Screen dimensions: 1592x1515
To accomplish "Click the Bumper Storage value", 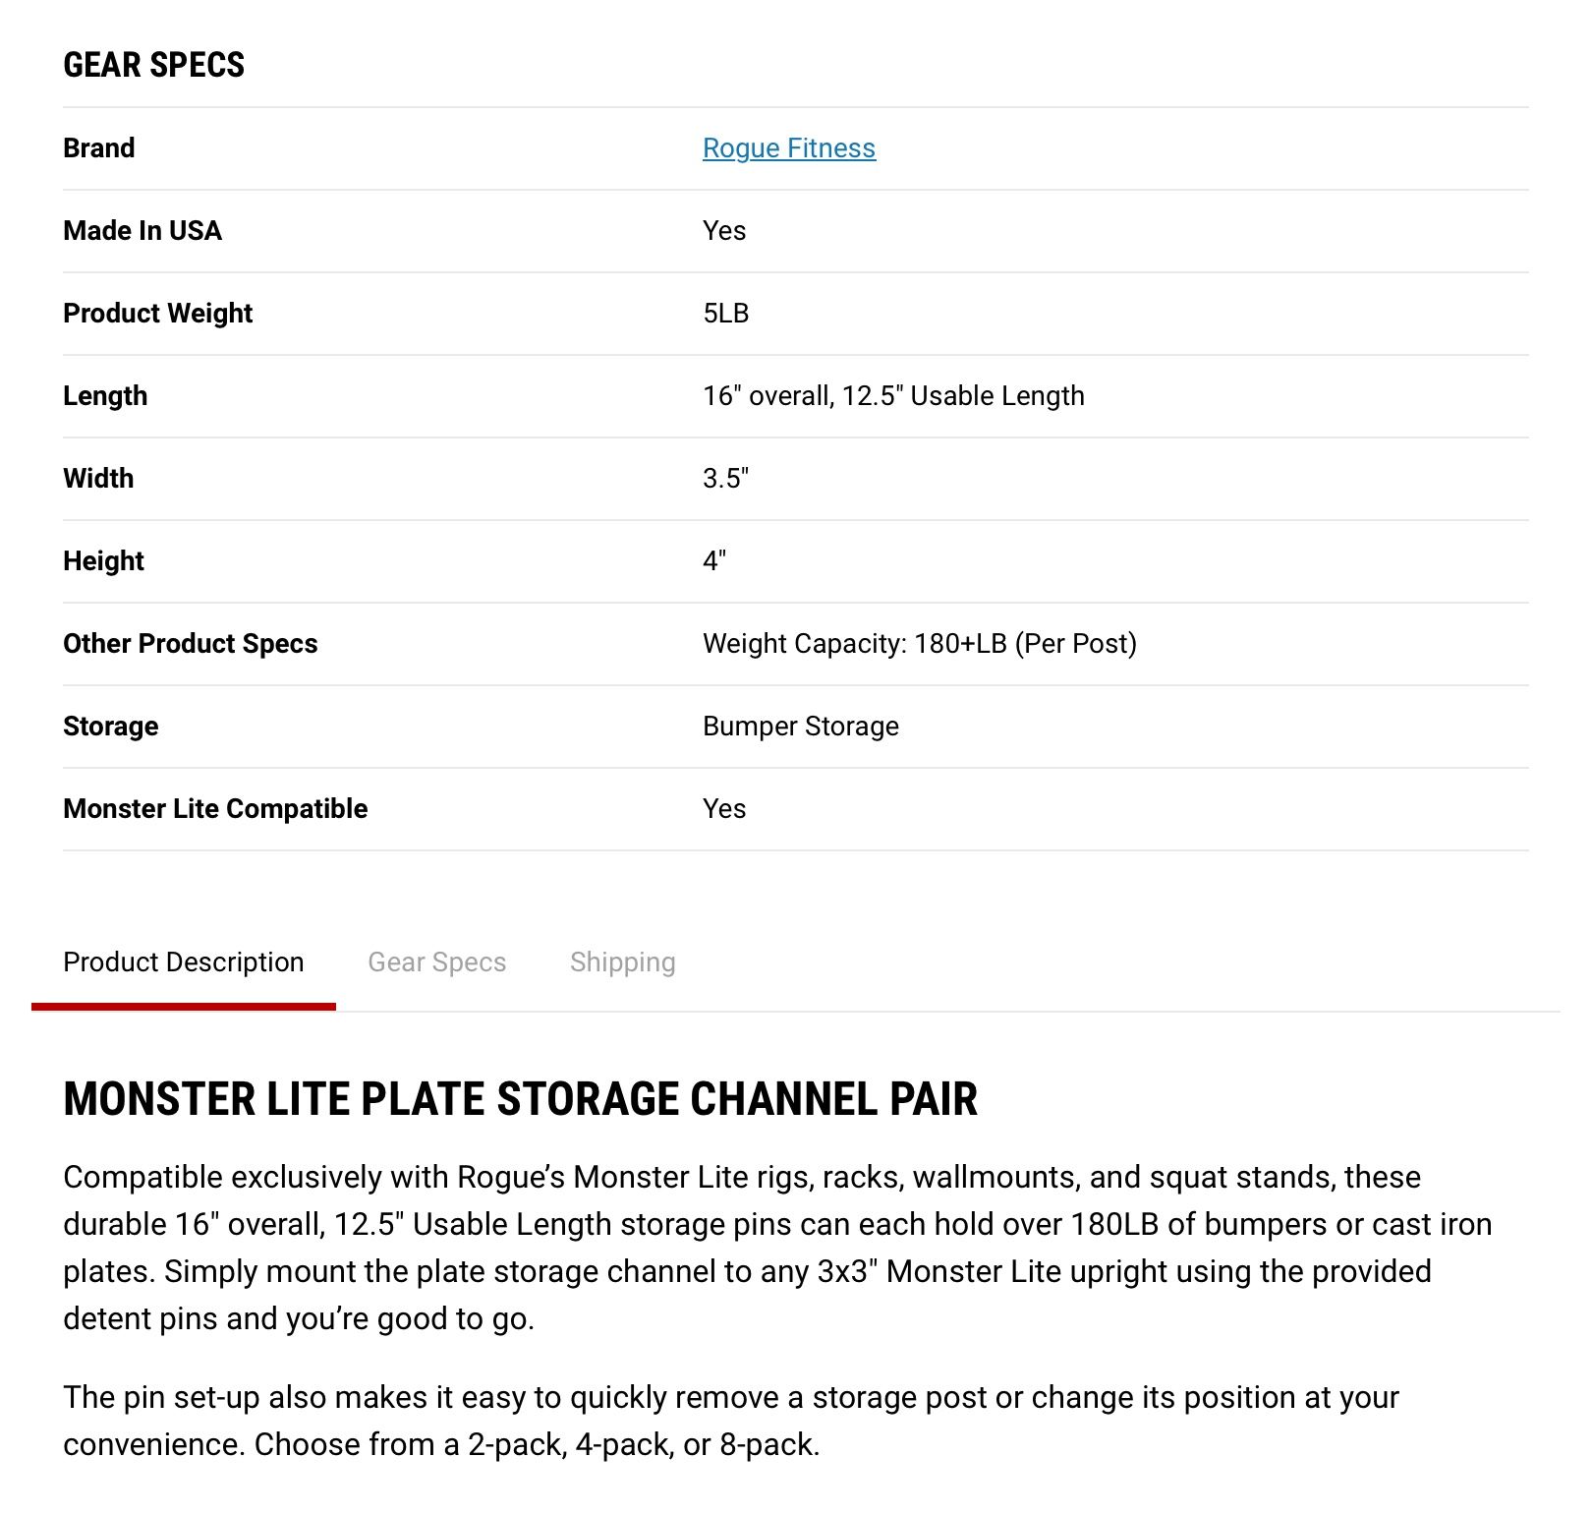I will click(x=801, y=727).
